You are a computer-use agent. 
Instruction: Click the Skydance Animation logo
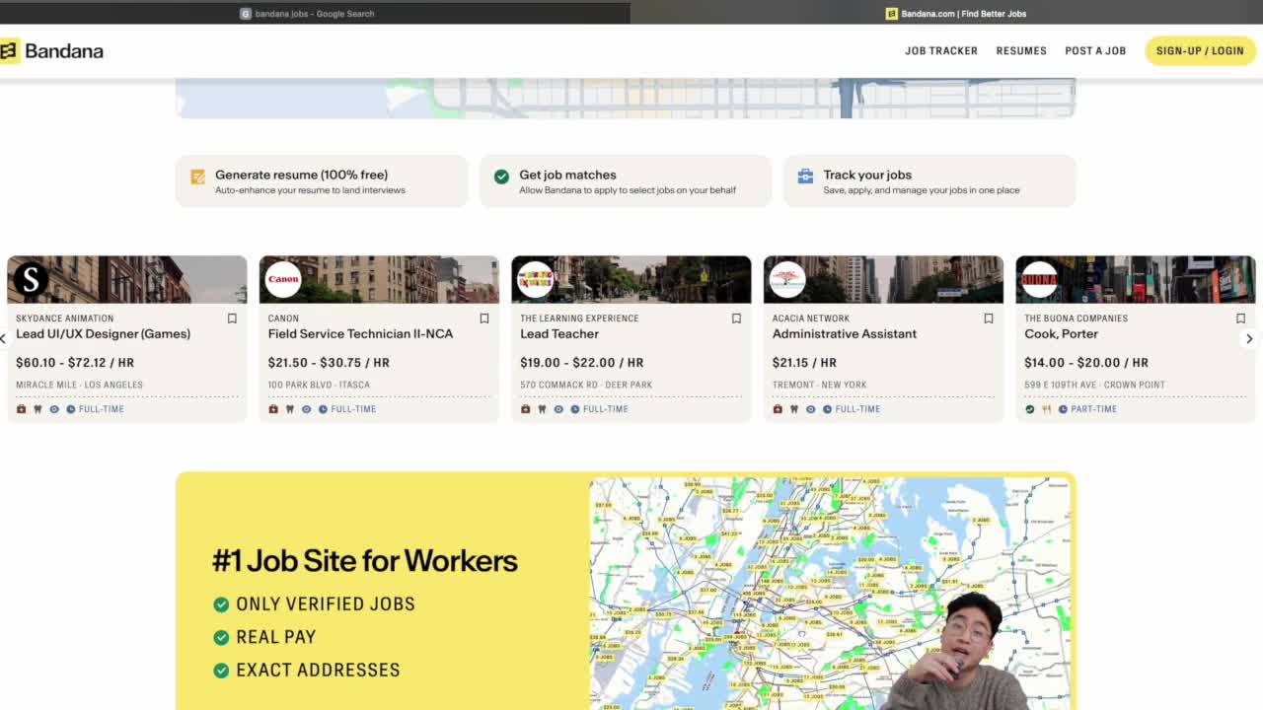click(31, 279)
